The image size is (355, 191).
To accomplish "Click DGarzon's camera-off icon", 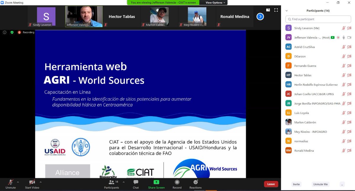I will pos(349,56).
